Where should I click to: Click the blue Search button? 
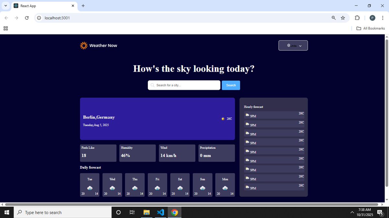pyautogui.click(x=231, y=85)
